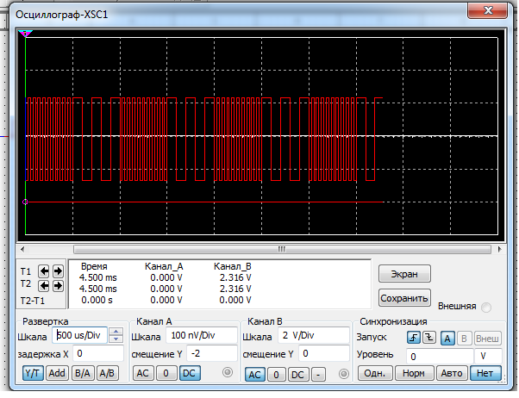
Task: Select rising edge trigger icon
Action: pos(414,337)
